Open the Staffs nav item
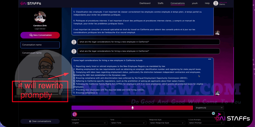 tap(160, 3)
